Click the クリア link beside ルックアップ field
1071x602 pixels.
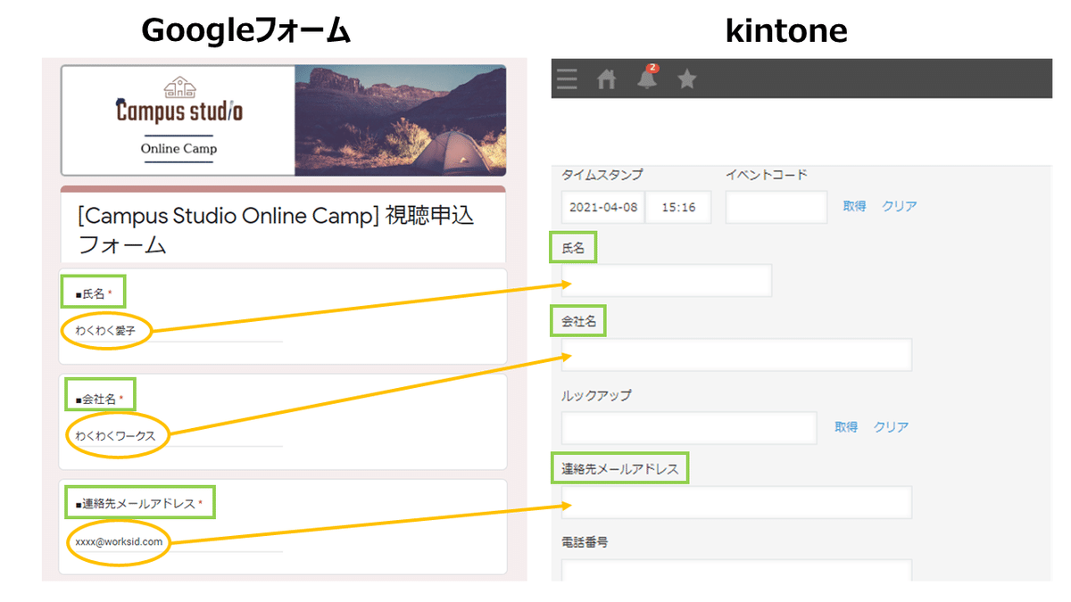891,427
